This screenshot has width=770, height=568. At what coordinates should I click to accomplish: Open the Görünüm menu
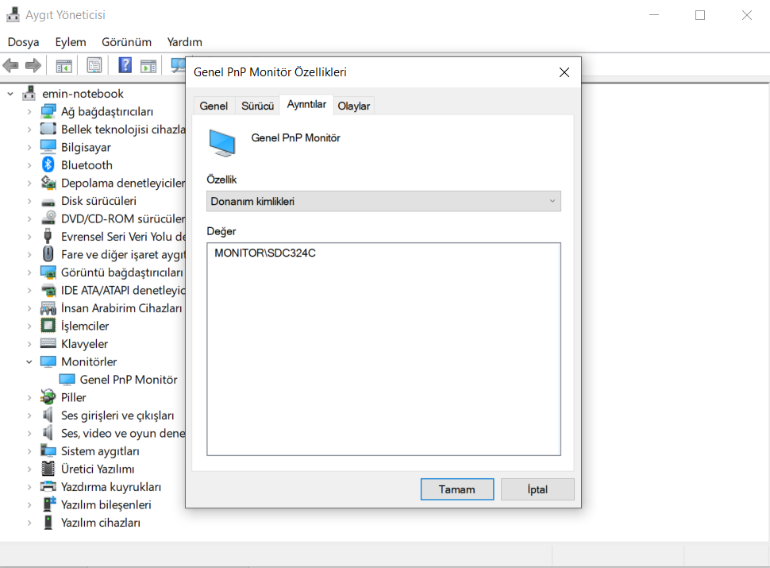point(126,42)
